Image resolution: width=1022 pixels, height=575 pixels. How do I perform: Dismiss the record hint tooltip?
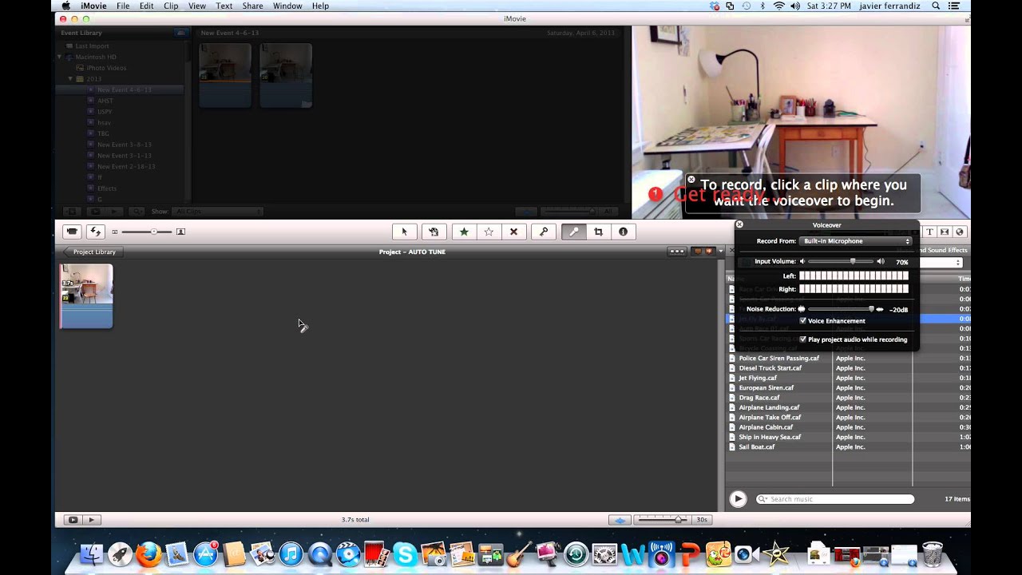[x=691, y=180]
